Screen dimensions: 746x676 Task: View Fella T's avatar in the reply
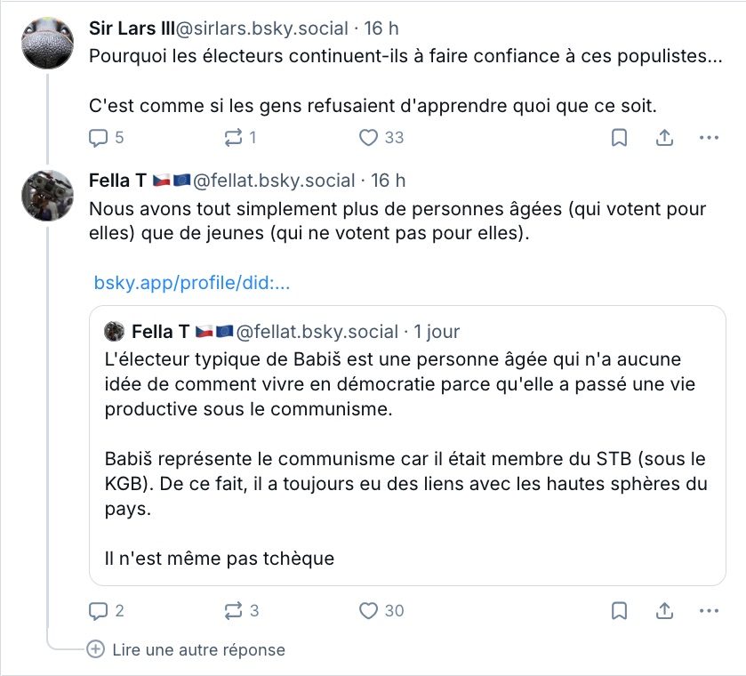[x=47, y=196]
